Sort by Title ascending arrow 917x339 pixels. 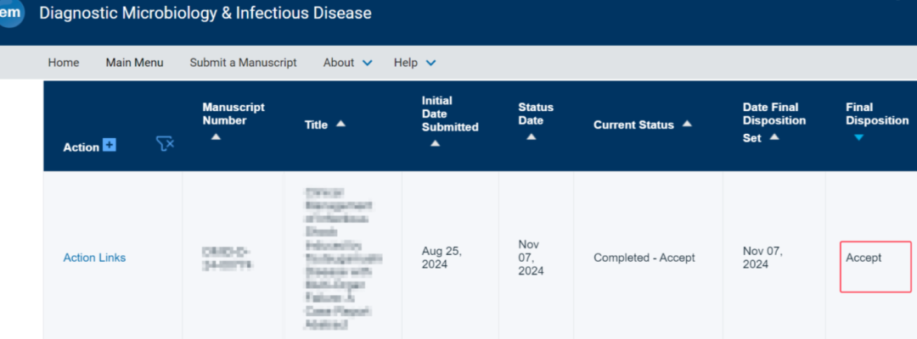pyautogui.click(x=340, y=124)
